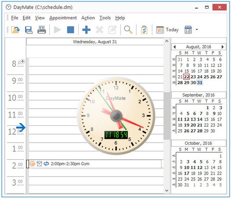Screen dimensions: 231x198
Task: Open the View menu
Action: click(40, 18)
